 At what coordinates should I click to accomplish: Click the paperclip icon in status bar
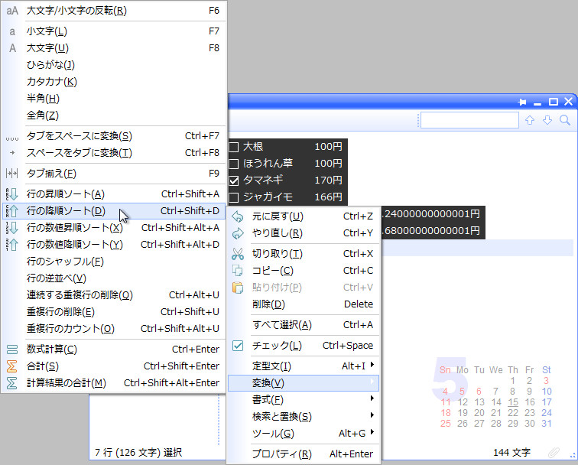(554, 452)
